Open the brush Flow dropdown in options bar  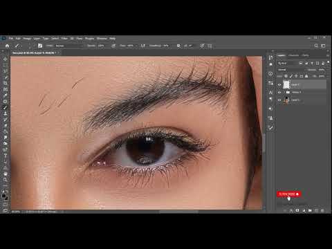[x=131, y=46]
